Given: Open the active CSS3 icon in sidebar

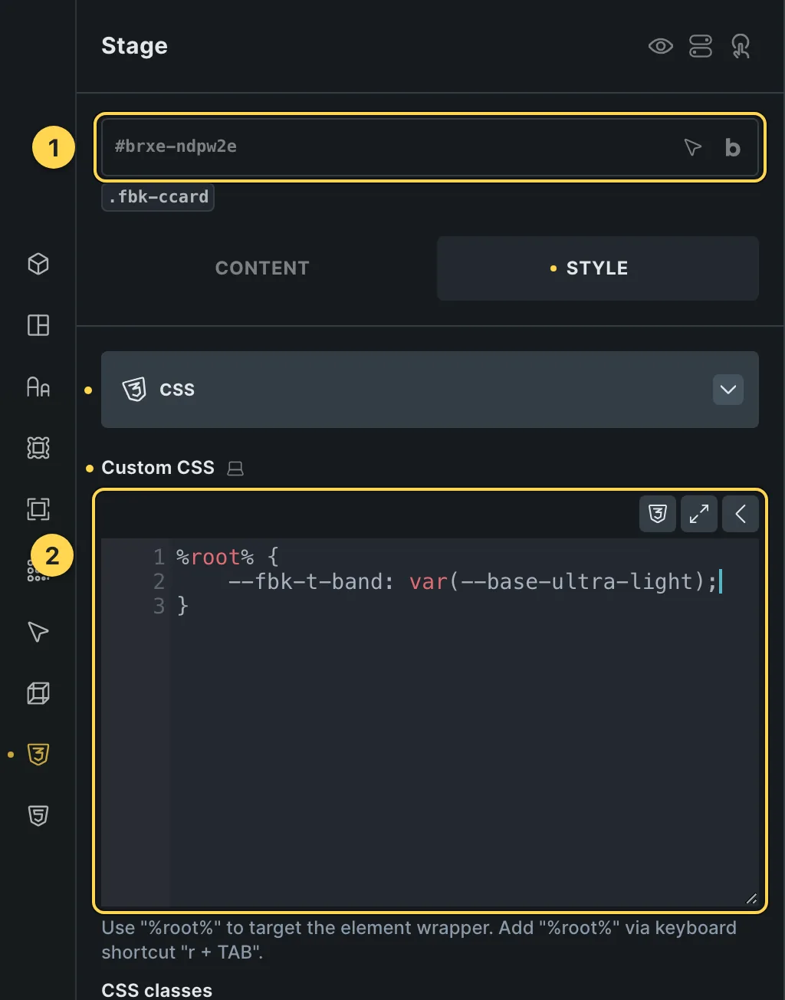Looking at the screenshot, I should click(x=38, y=755).
